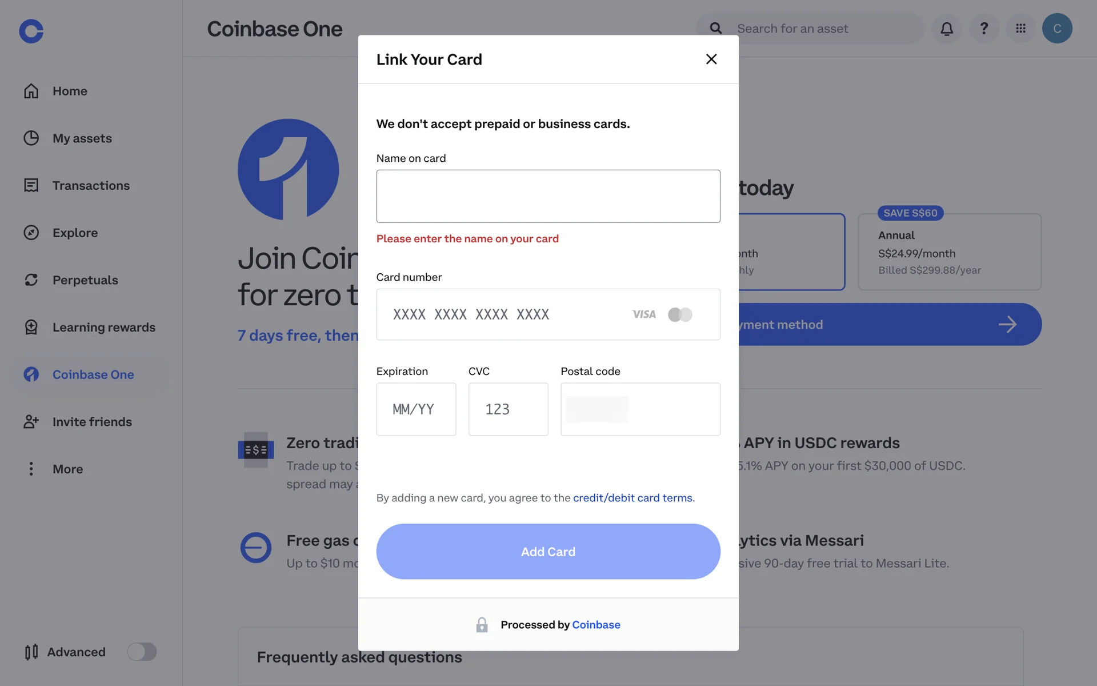Image resolution: width=1097 pixels, height=686 pixels.
Task: Click the Processed by Coinbase link
Action: tap(596, 625)
